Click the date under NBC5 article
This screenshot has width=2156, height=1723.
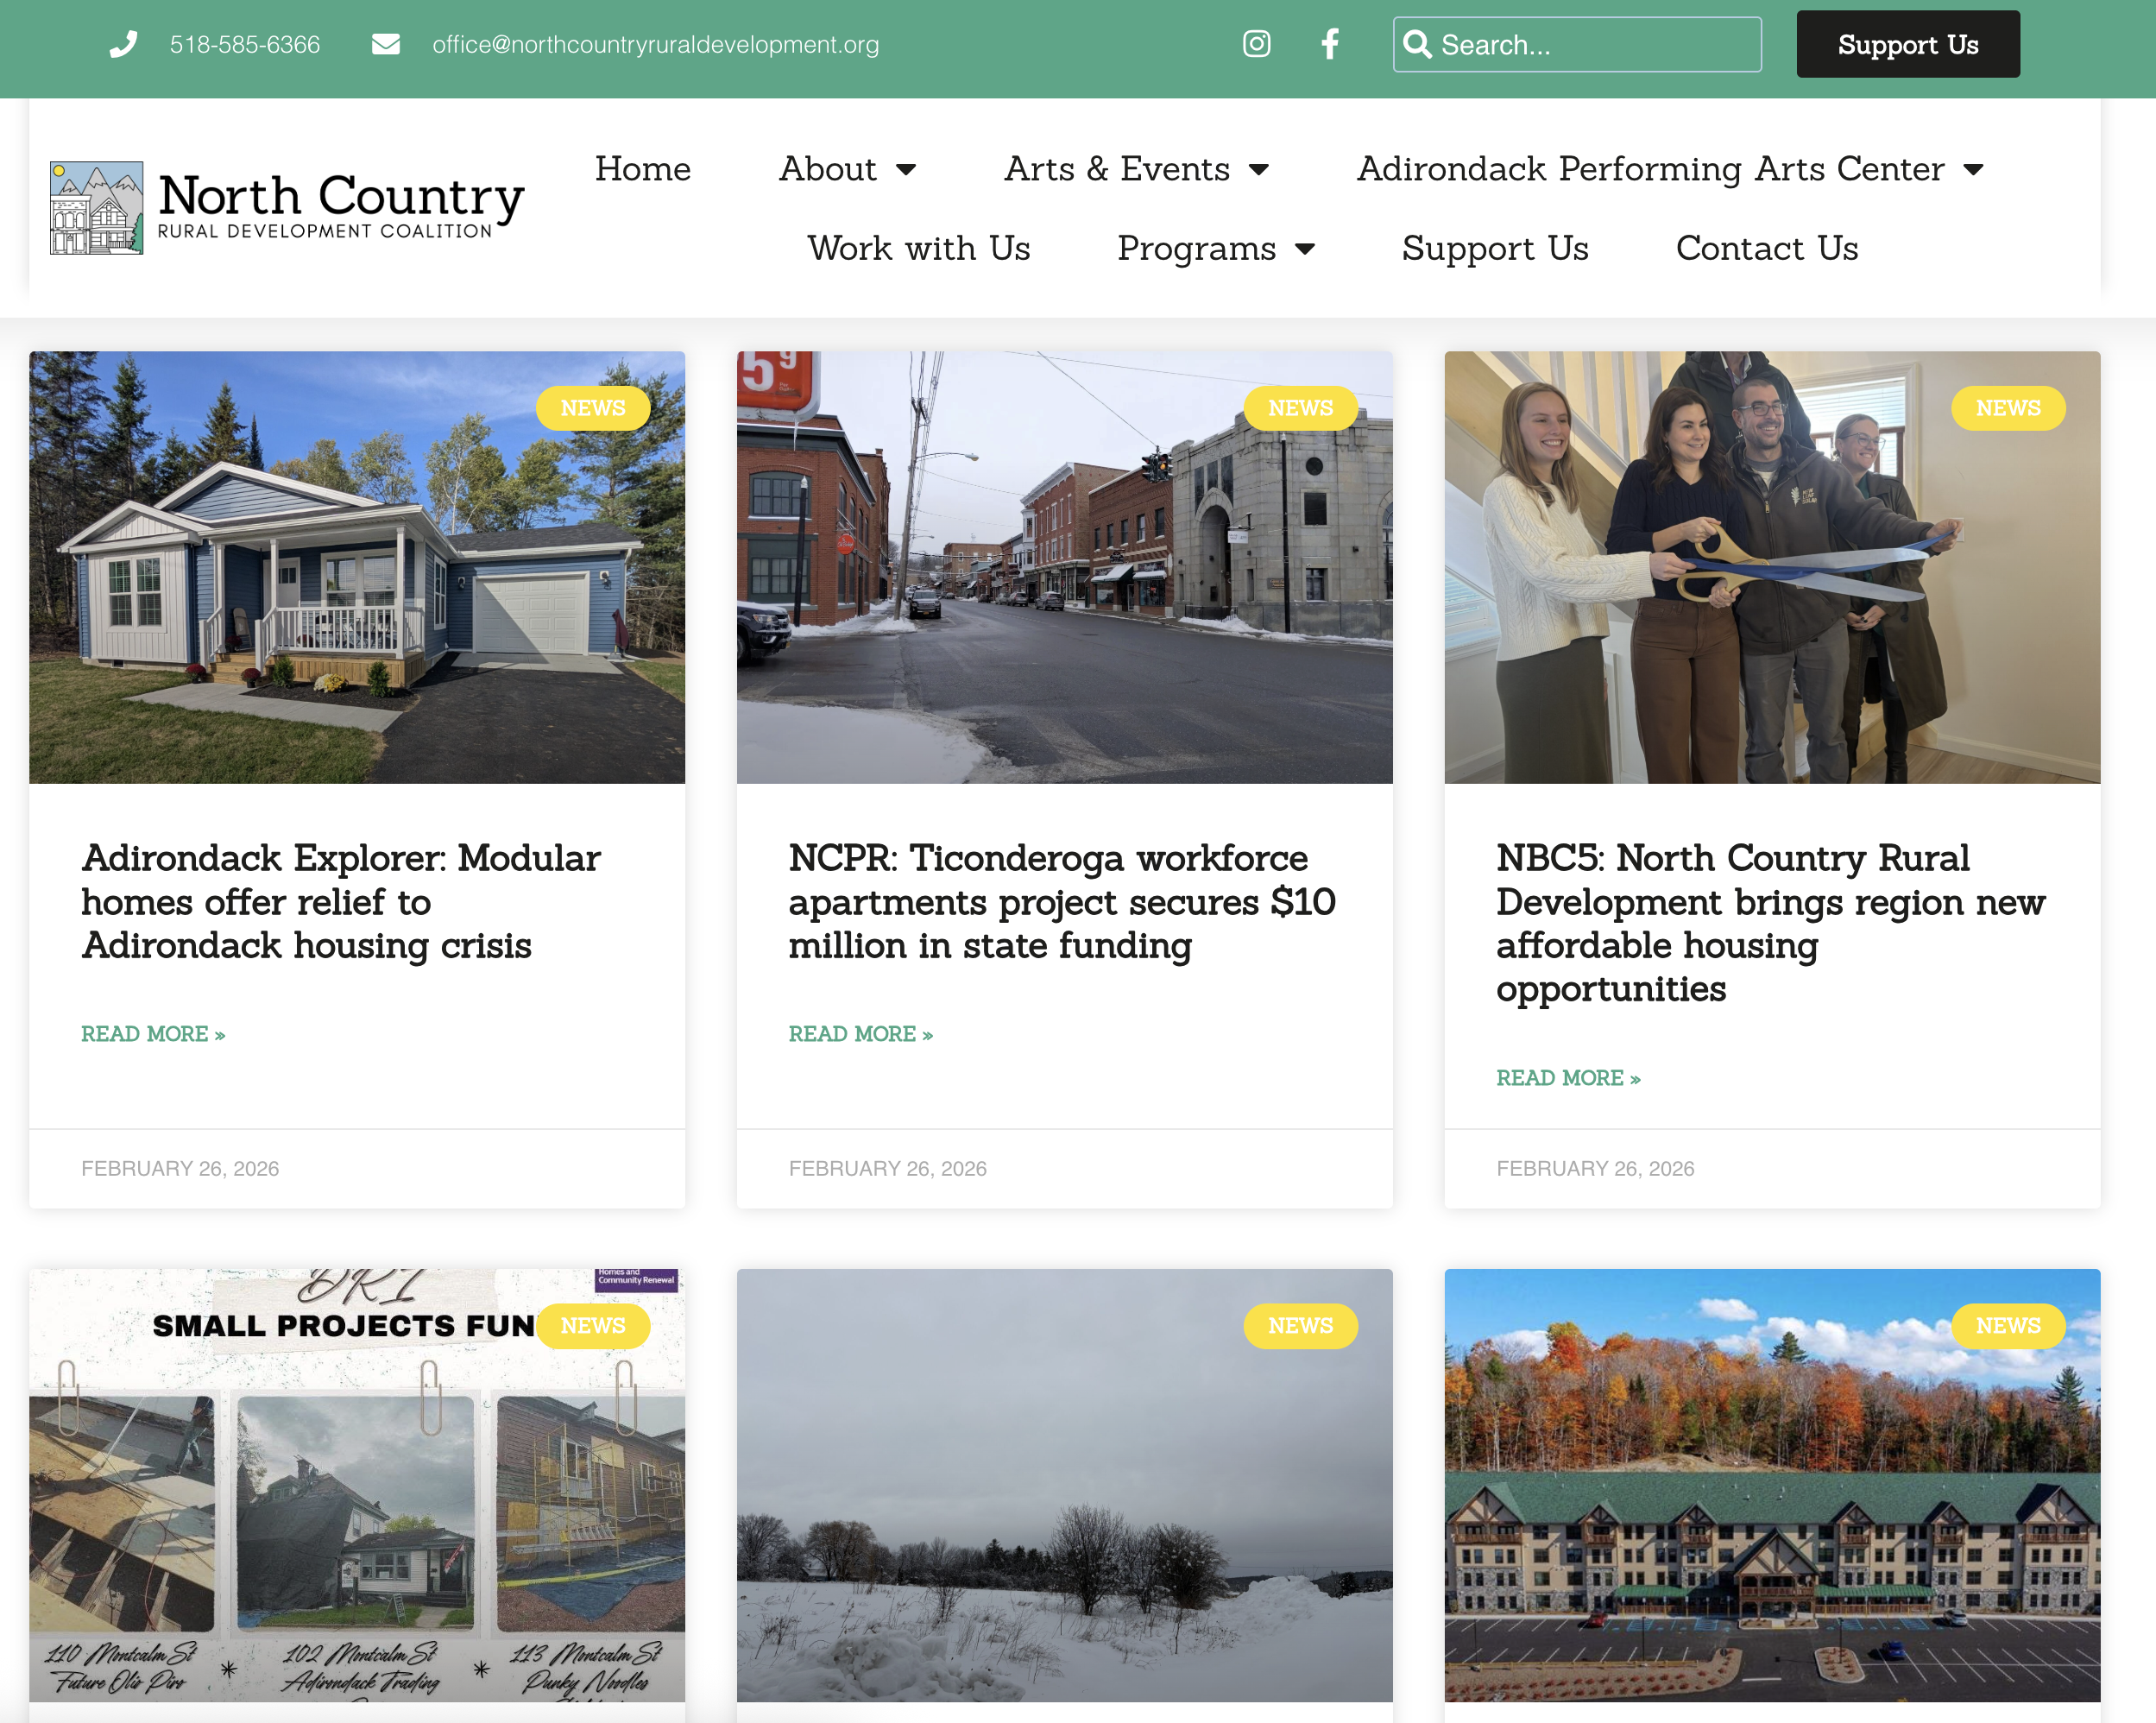pyautogui.click(x=1596, y=1169)
